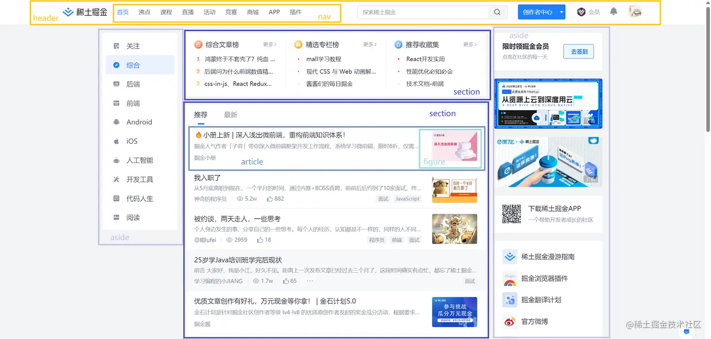Open 竞赛 in the top nav

point(231,12)
